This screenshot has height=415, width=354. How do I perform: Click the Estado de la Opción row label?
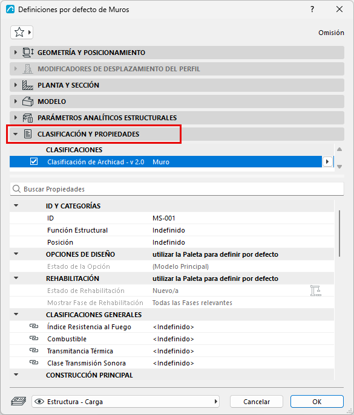79,266
